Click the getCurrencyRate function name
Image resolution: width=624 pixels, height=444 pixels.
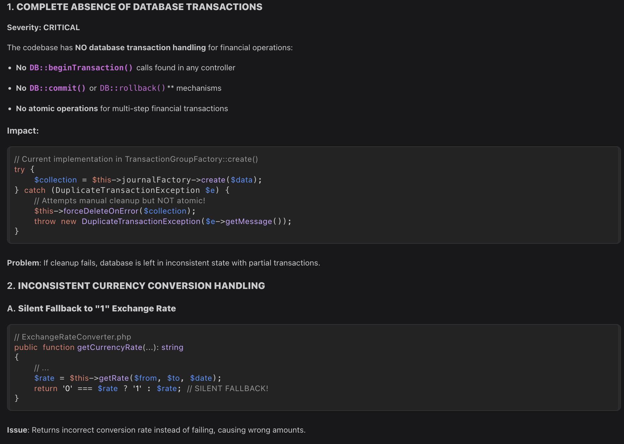coord(110,347)
